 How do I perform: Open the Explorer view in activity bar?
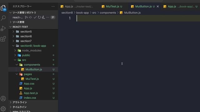tap(3, 8)
